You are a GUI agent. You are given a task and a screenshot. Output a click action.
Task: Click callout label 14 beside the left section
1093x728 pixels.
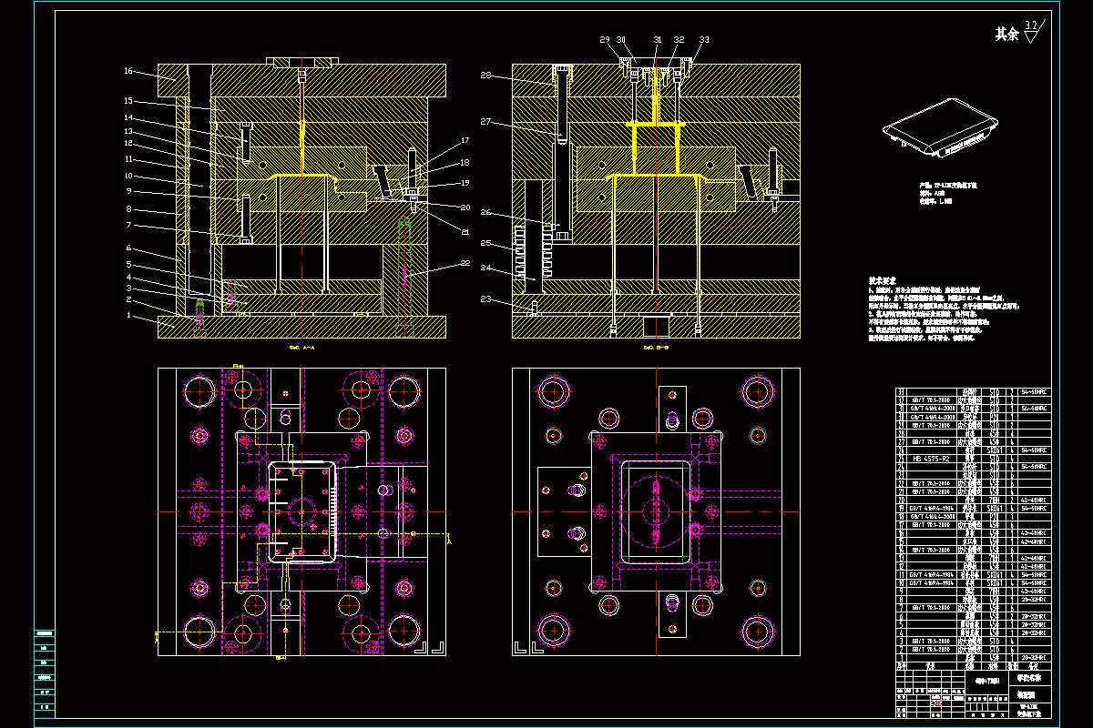tap(128, 117)
